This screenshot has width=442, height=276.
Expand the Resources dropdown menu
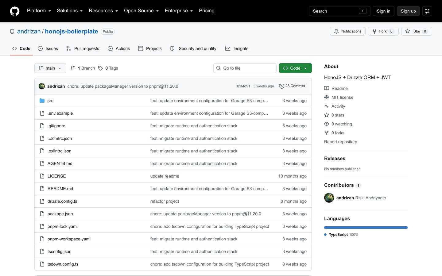(103, 11)
